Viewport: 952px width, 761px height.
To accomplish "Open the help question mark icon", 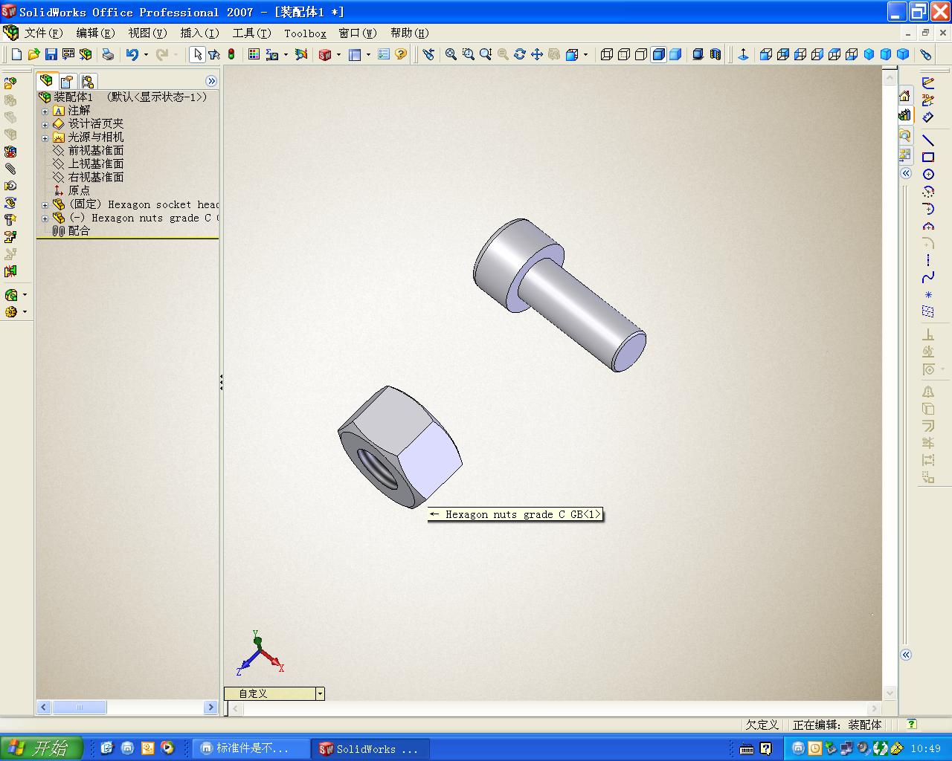I will (401, 54).
